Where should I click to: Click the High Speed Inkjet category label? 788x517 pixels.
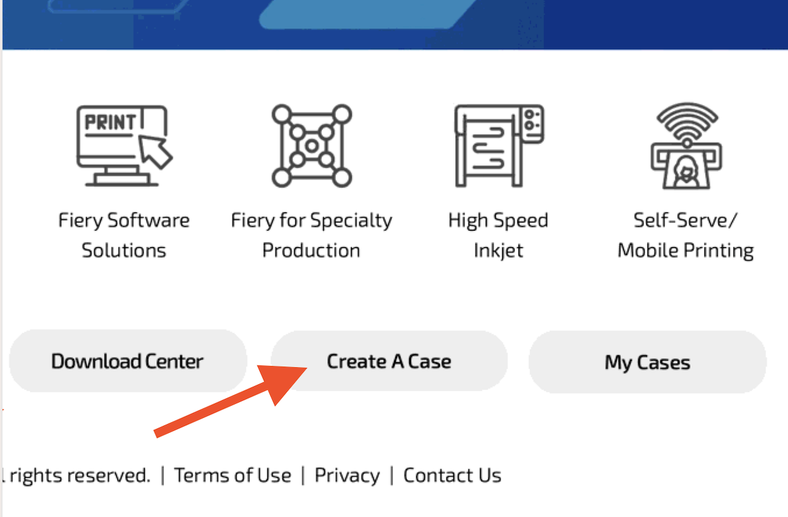tap(498, 234)
